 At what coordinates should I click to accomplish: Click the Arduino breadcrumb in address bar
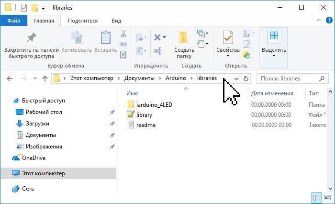pos(176,78)
